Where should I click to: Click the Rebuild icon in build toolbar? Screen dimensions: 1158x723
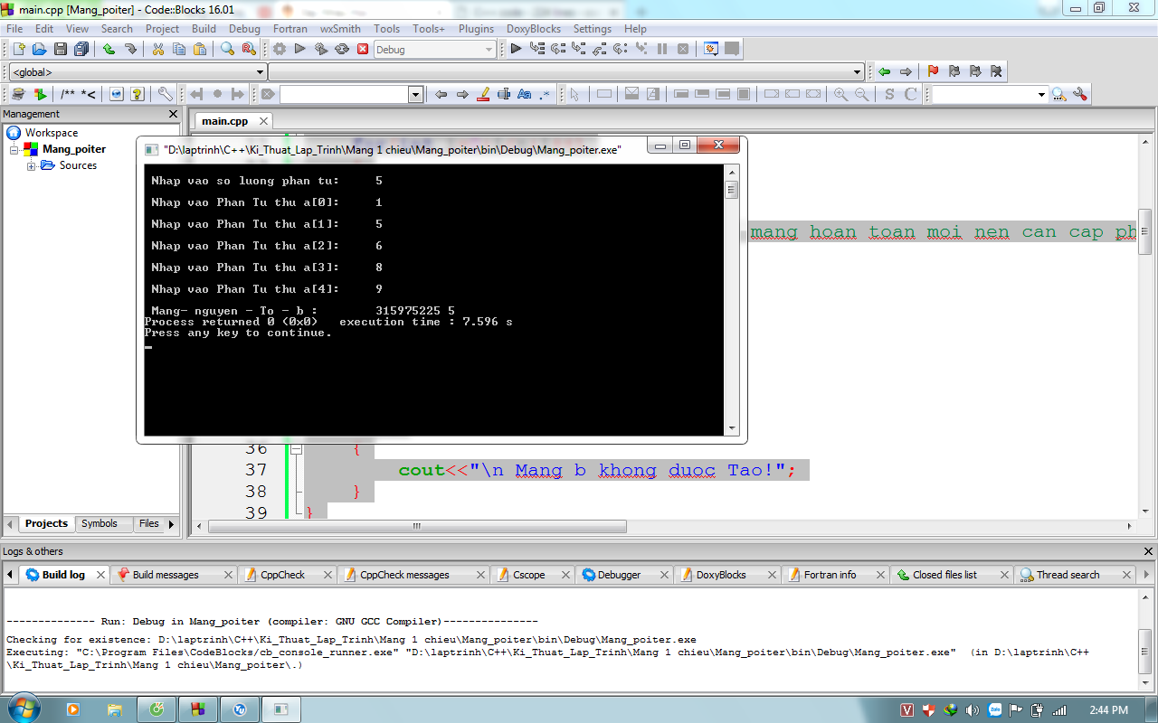342,50
